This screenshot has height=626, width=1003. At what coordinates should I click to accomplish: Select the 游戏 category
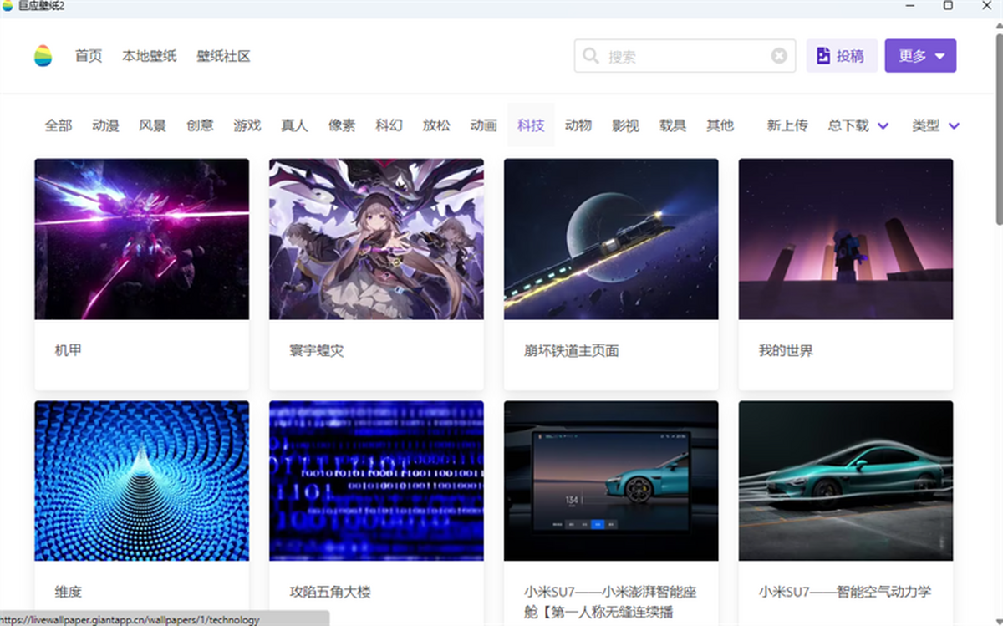pos(247,125)
